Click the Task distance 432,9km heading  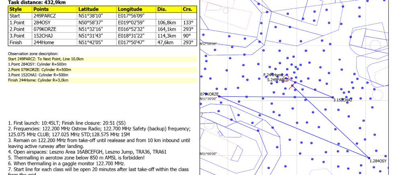[x=31, y=2]
